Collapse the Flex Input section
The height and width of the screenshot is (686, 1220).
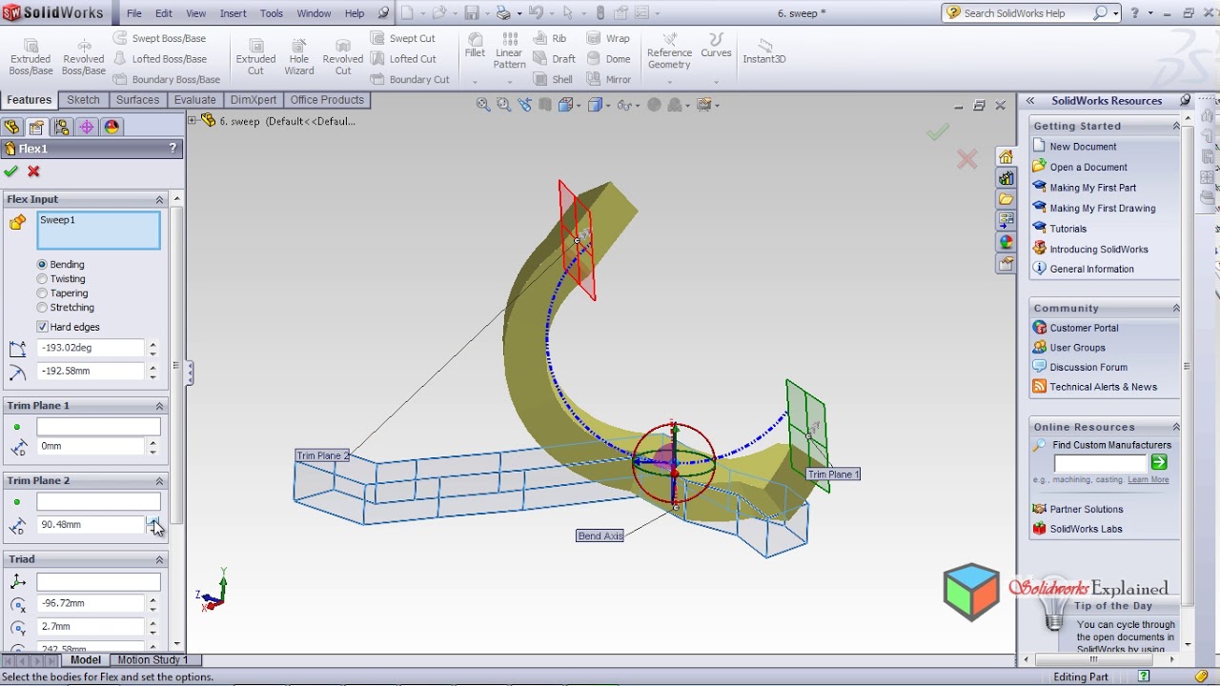[159, 199]
